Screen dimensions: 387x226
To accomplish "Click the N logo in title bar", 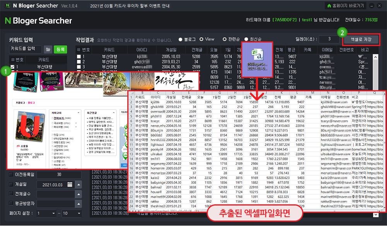I will (x=8, y=5).
